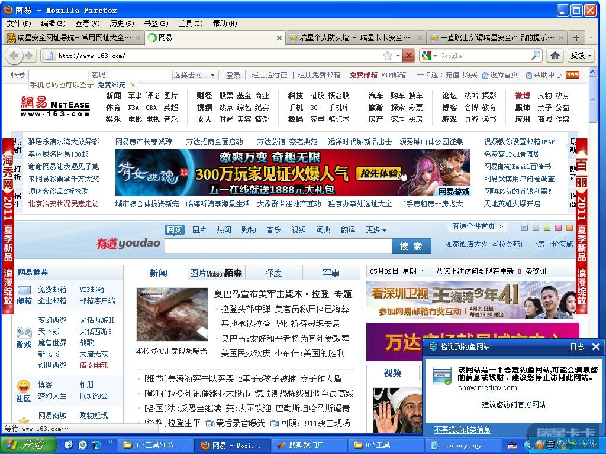Image resolution: width=606 pixels, height=454 pixels.
Task: Select the gray theme color swatch
Action: click(x=536, y=228)
